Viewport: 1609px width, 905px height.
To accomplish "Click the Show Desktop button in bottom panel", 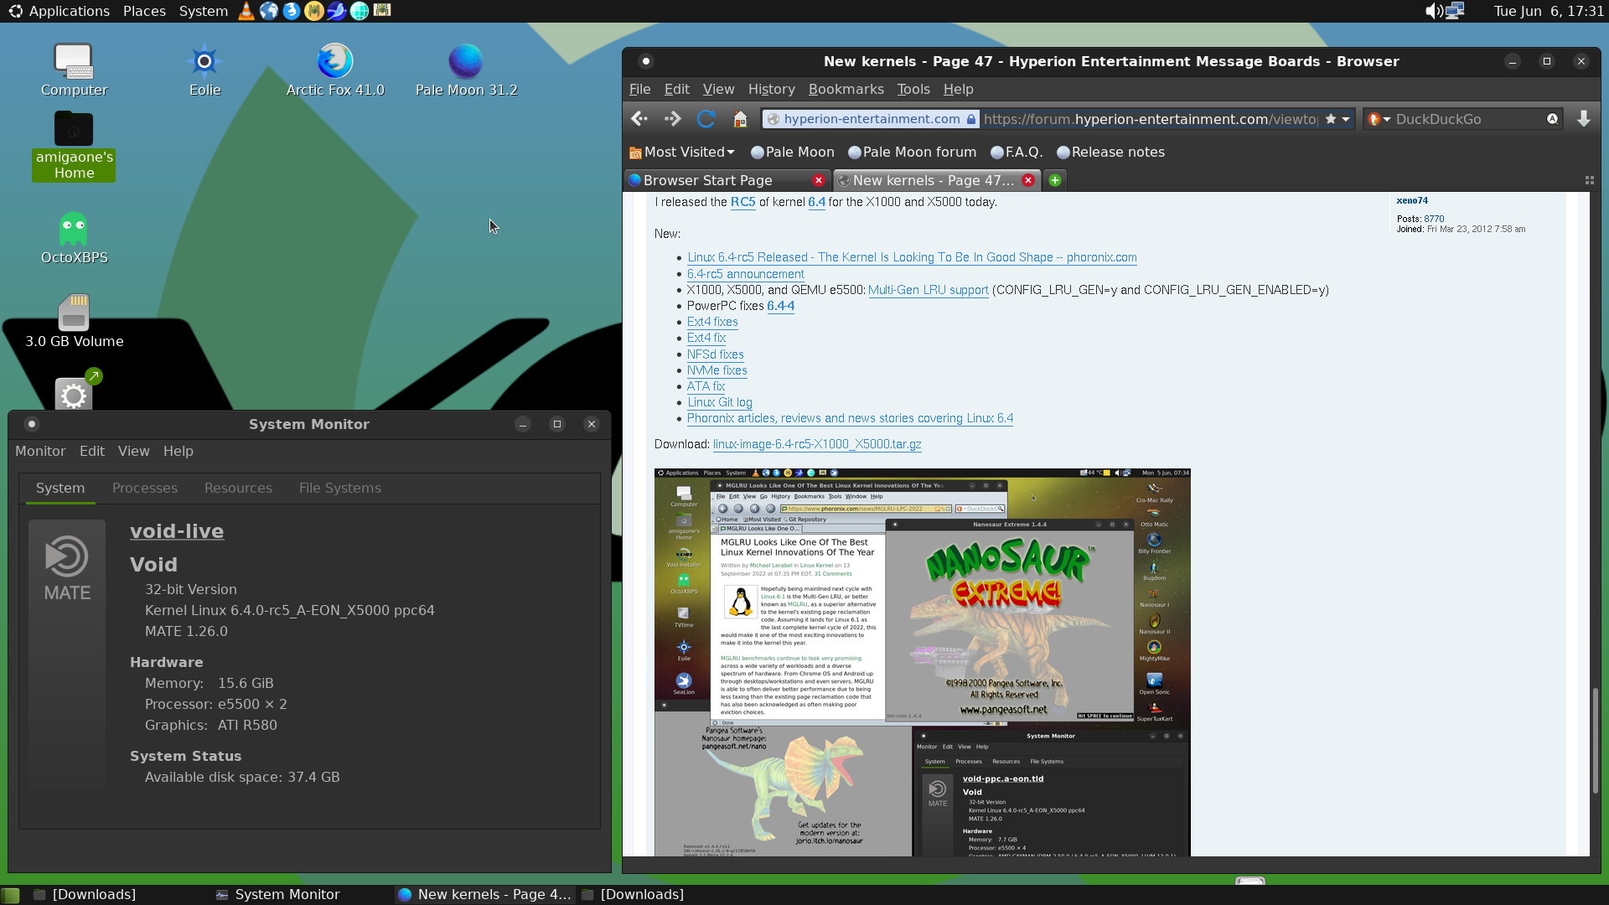I will [10, 894].
